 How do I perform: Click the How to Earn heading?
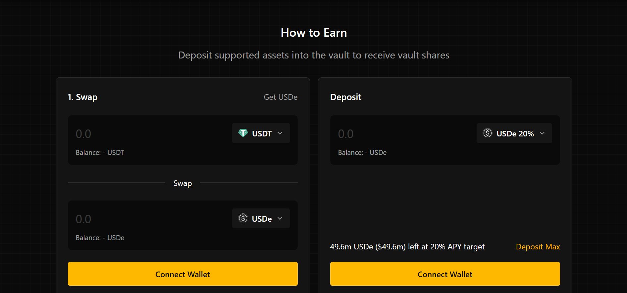[314, 33]
